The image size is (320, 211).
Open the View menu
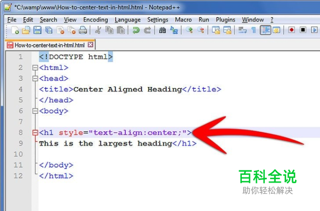70,20
